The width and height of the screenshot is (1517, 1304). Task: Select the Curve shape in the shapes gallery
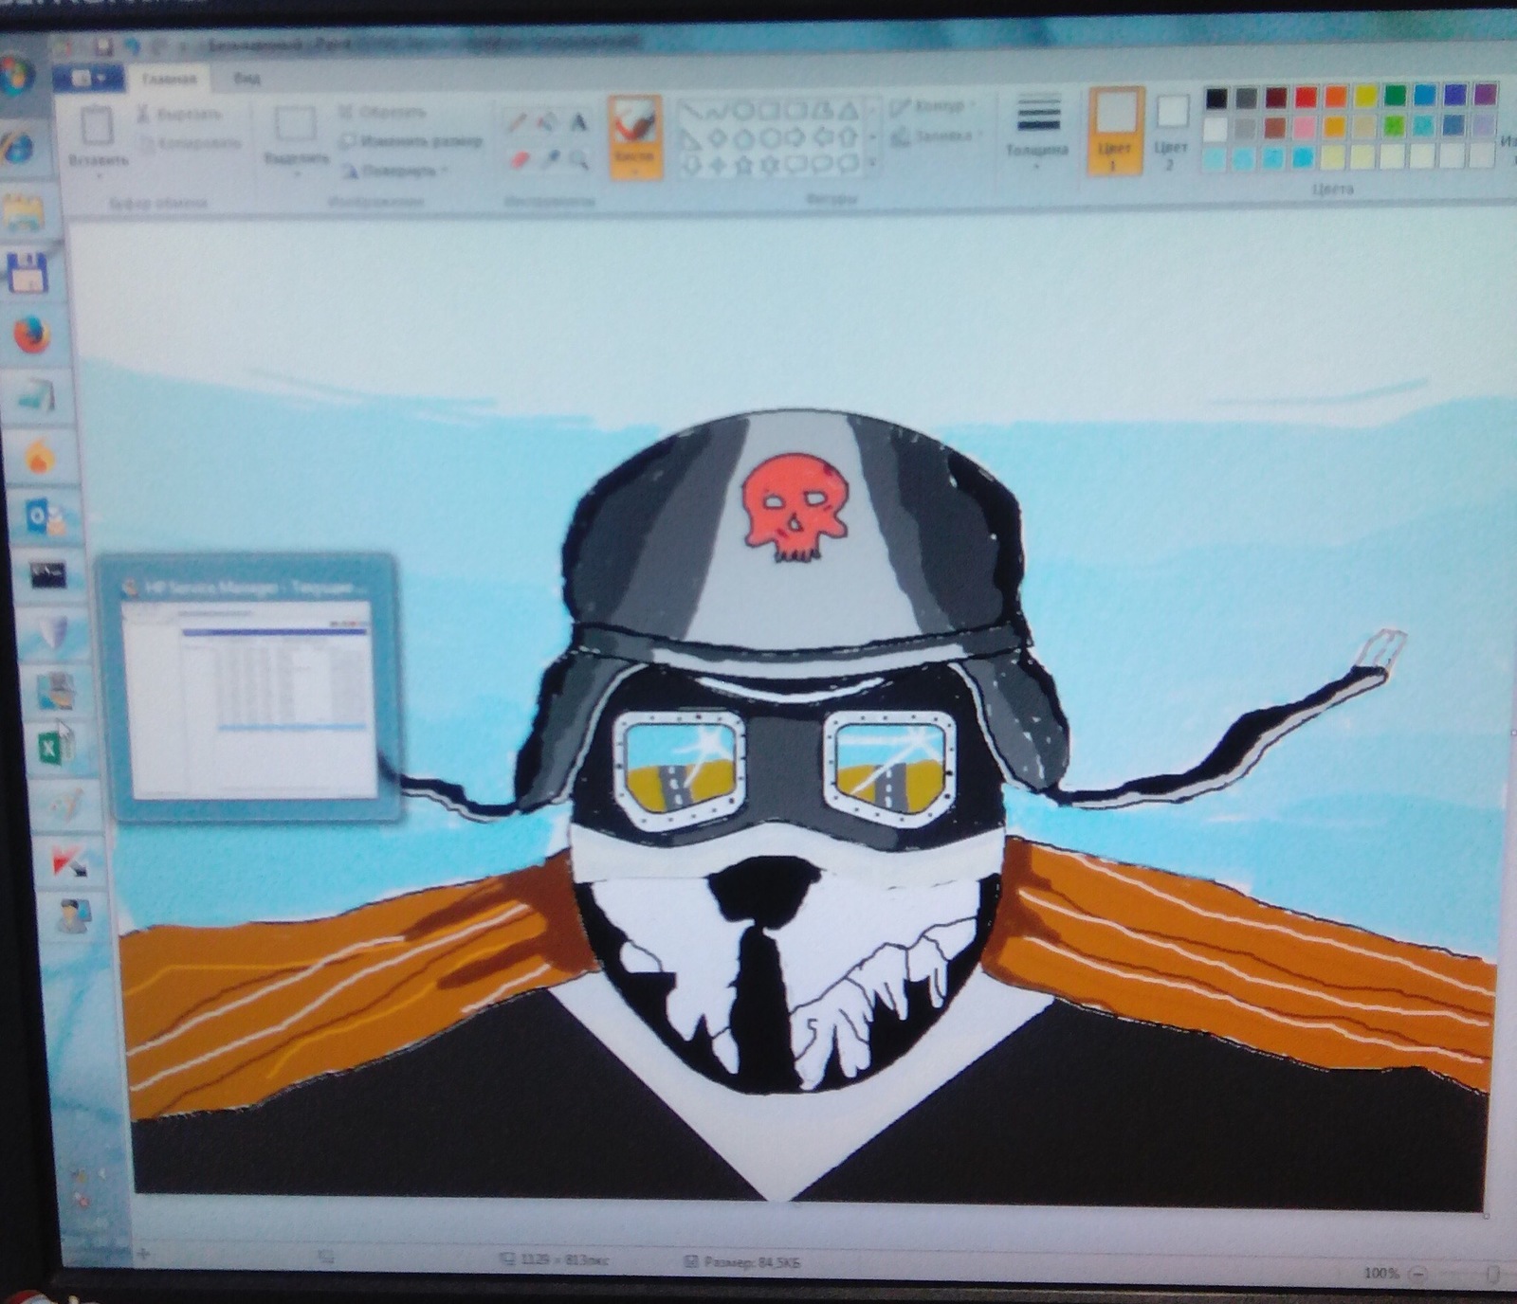point(717,111)
